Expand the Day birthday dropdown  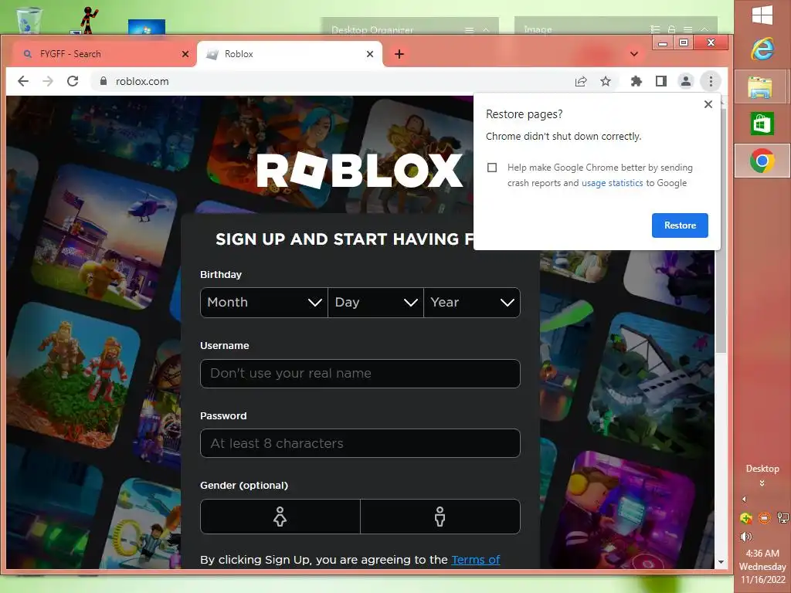376,303
